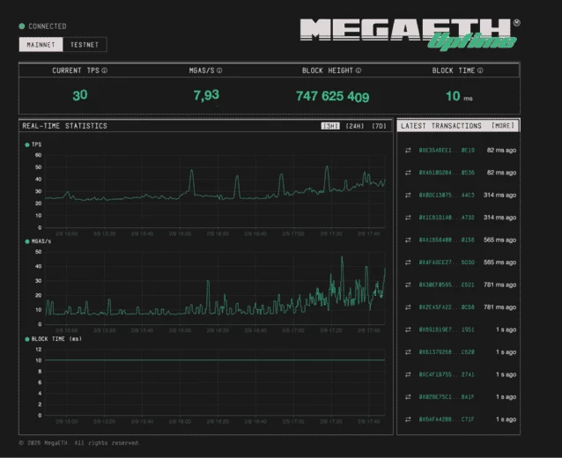Click info icon next to MGAS/S
The height and width of the screenshot is (458, 562).
[219, 70]
